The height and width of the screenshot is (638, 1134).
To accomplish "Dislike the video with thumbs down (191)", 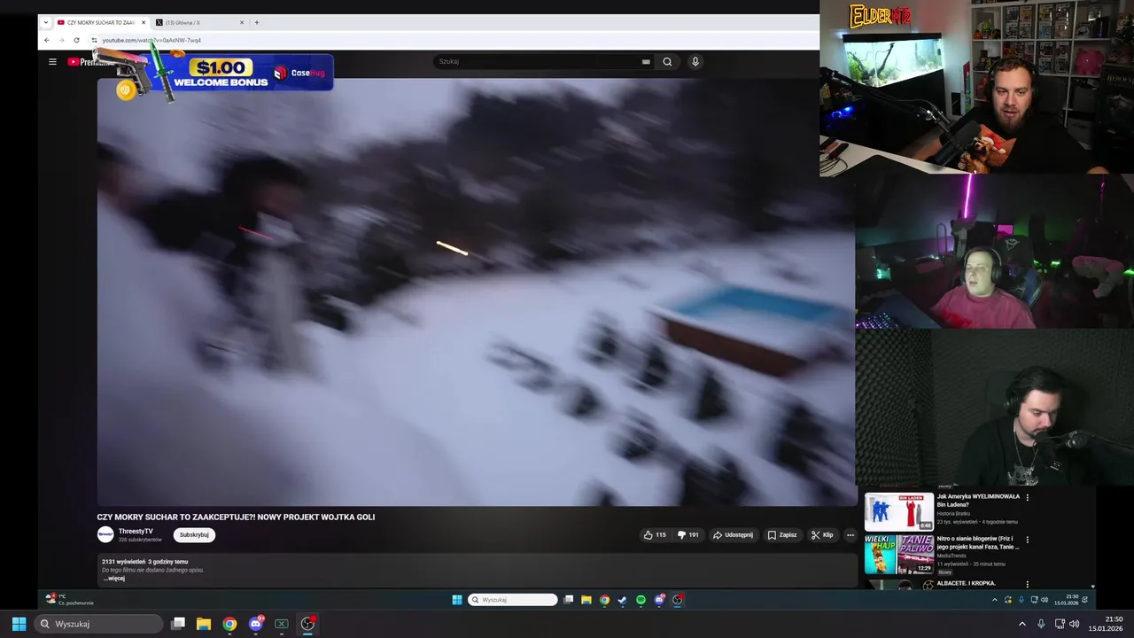I will (x=688, y=535).
